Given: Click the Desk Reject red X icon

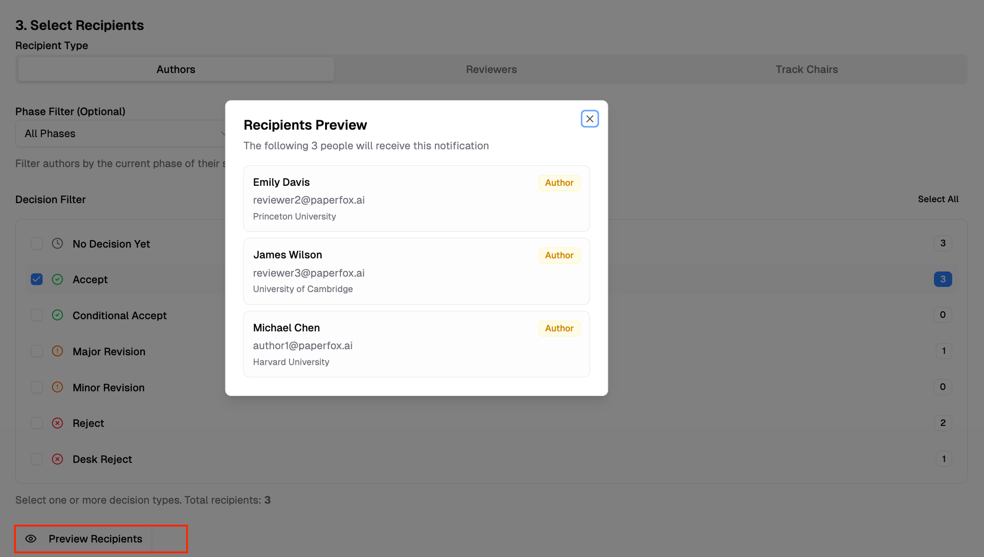Looking at the screenshot, I should 58,459.
